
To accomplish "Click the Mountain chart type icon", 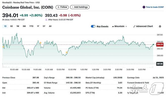I will 113,26.
